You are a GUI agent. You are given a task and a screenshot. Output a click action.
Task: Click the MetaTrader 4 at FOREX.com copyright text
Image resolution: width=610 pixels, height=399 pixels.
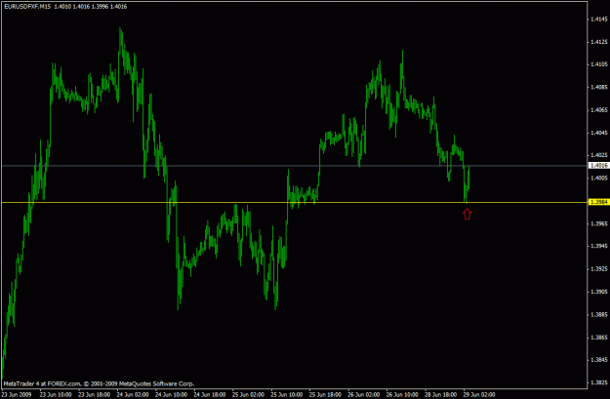click(x=99, y=383)
